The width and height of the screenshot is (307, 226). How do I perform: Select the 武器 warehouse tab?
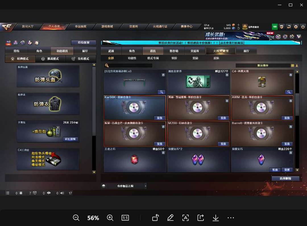point(111,51)
